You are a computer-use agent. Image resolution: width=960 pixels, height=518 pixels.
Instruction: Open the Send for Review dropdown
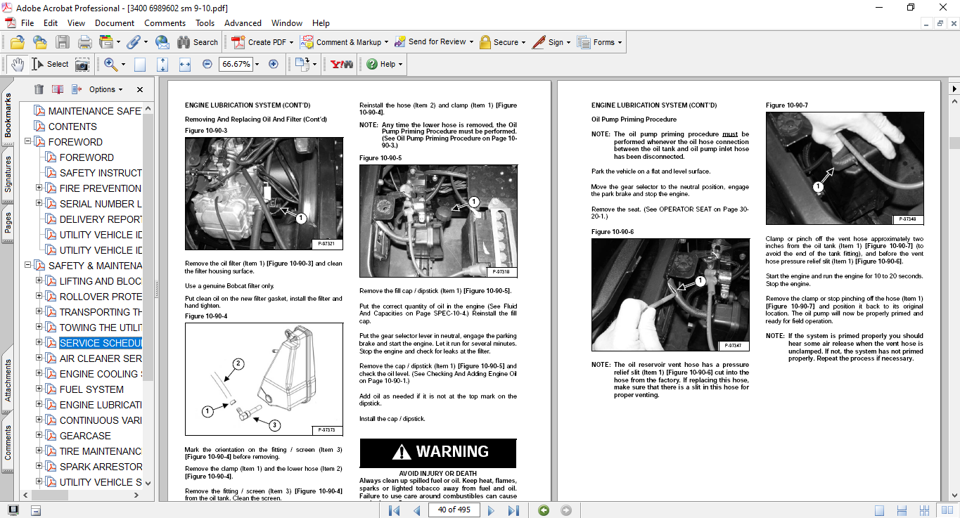click(x=434, y=42)
